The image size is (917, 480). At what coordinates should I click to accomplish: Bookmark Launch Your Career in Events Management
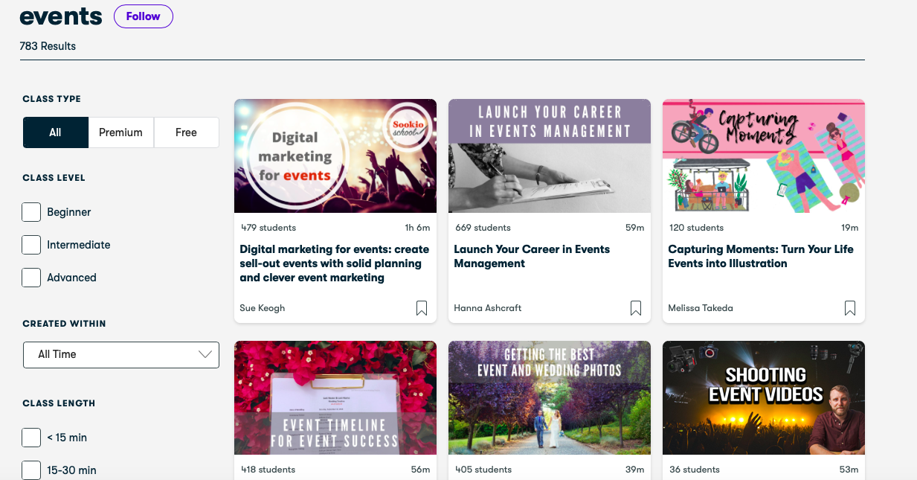636,308
